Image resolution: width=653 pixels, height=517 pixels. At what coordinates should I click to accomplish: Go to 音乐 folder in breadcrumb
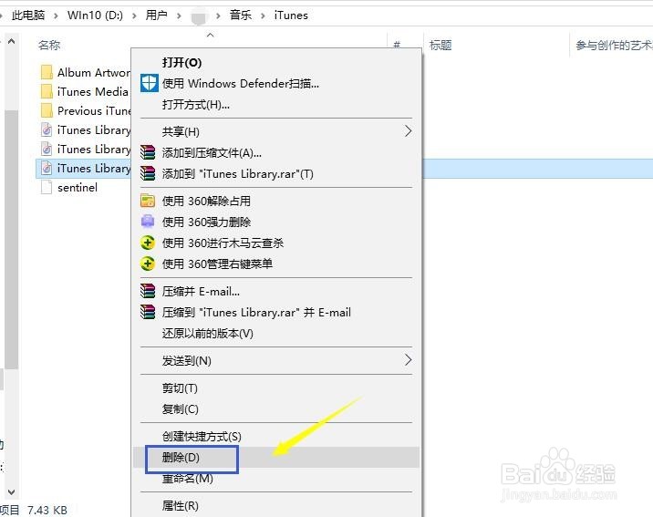[x=240, y=16]
